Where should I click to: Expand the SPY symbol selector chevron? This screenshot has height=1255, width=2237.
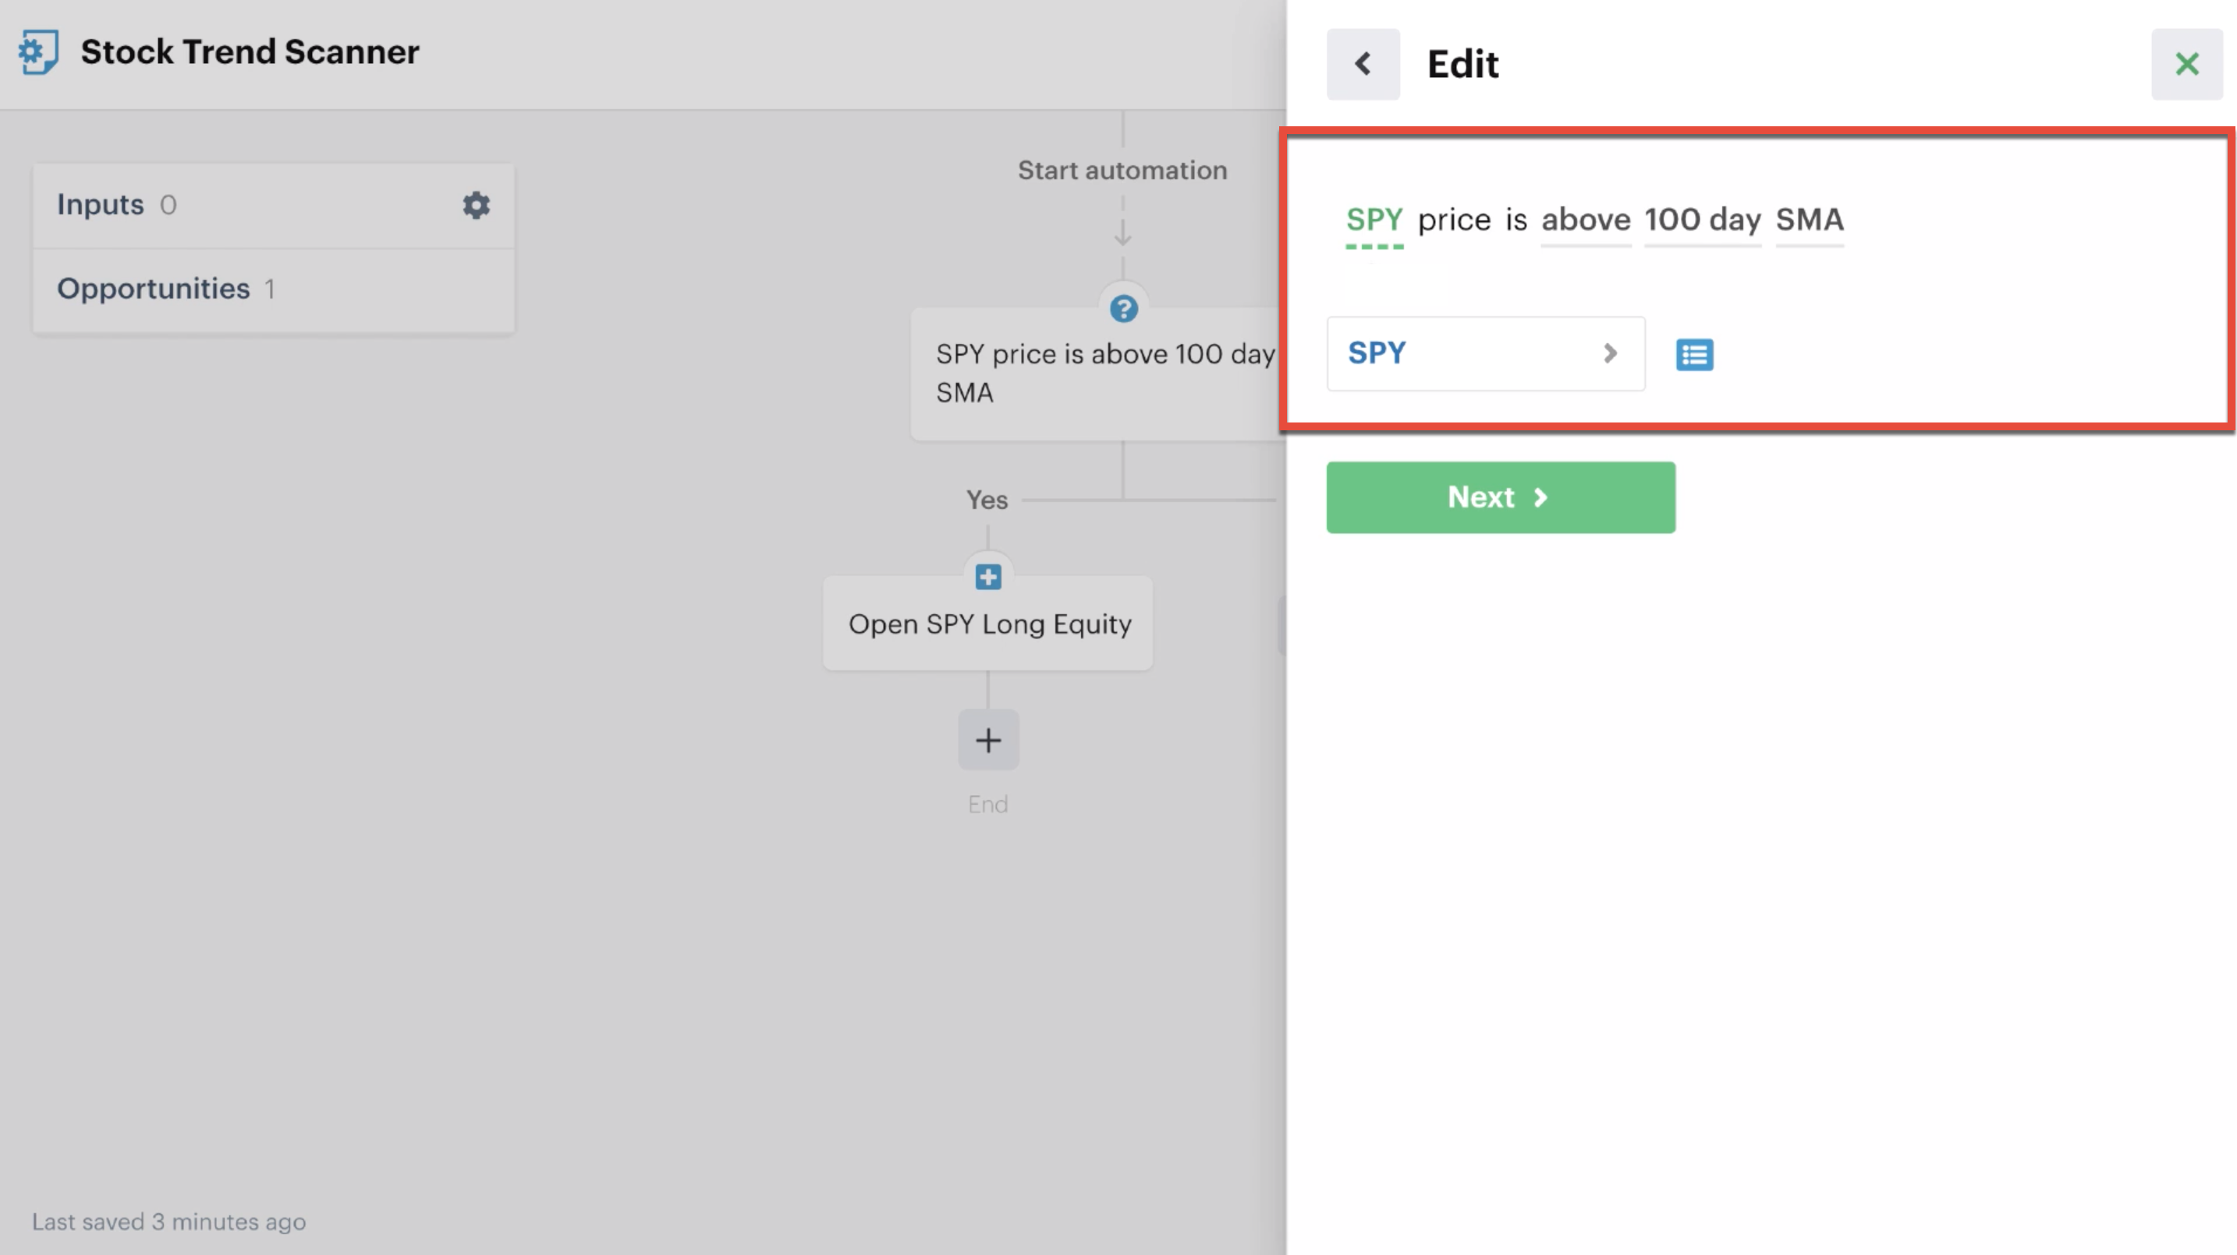(1610, 353)
